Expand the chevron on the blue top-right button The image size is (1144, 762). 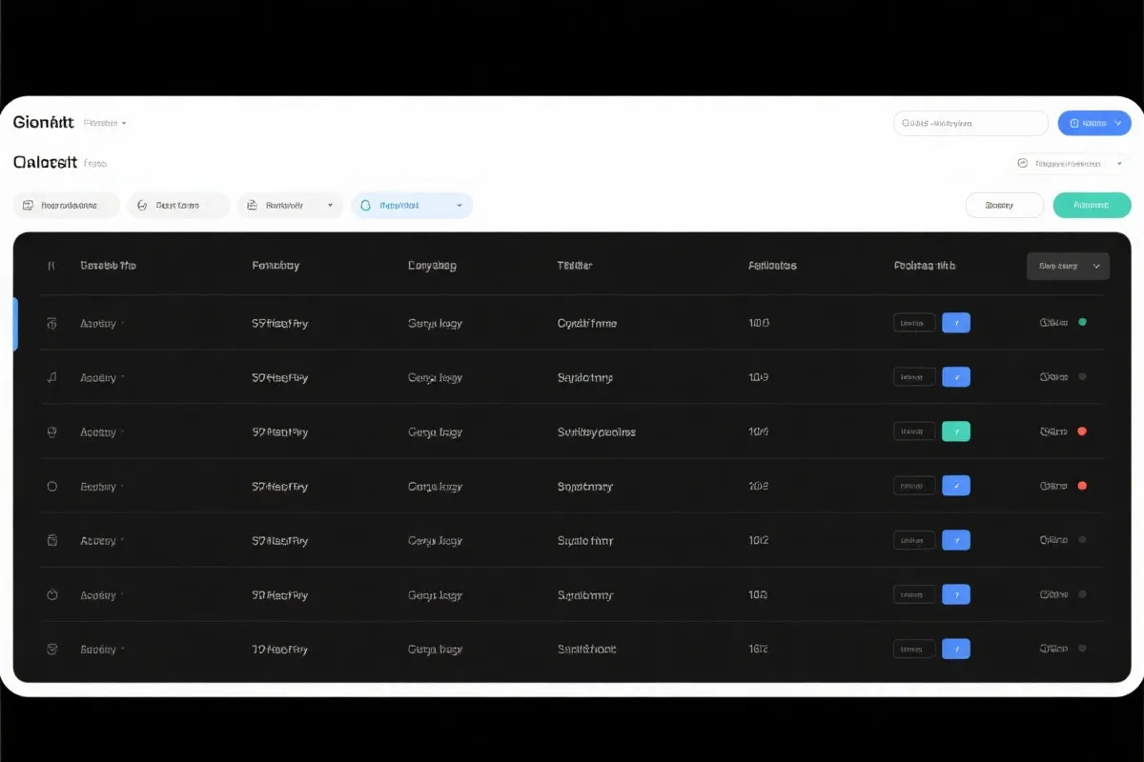1117,123
